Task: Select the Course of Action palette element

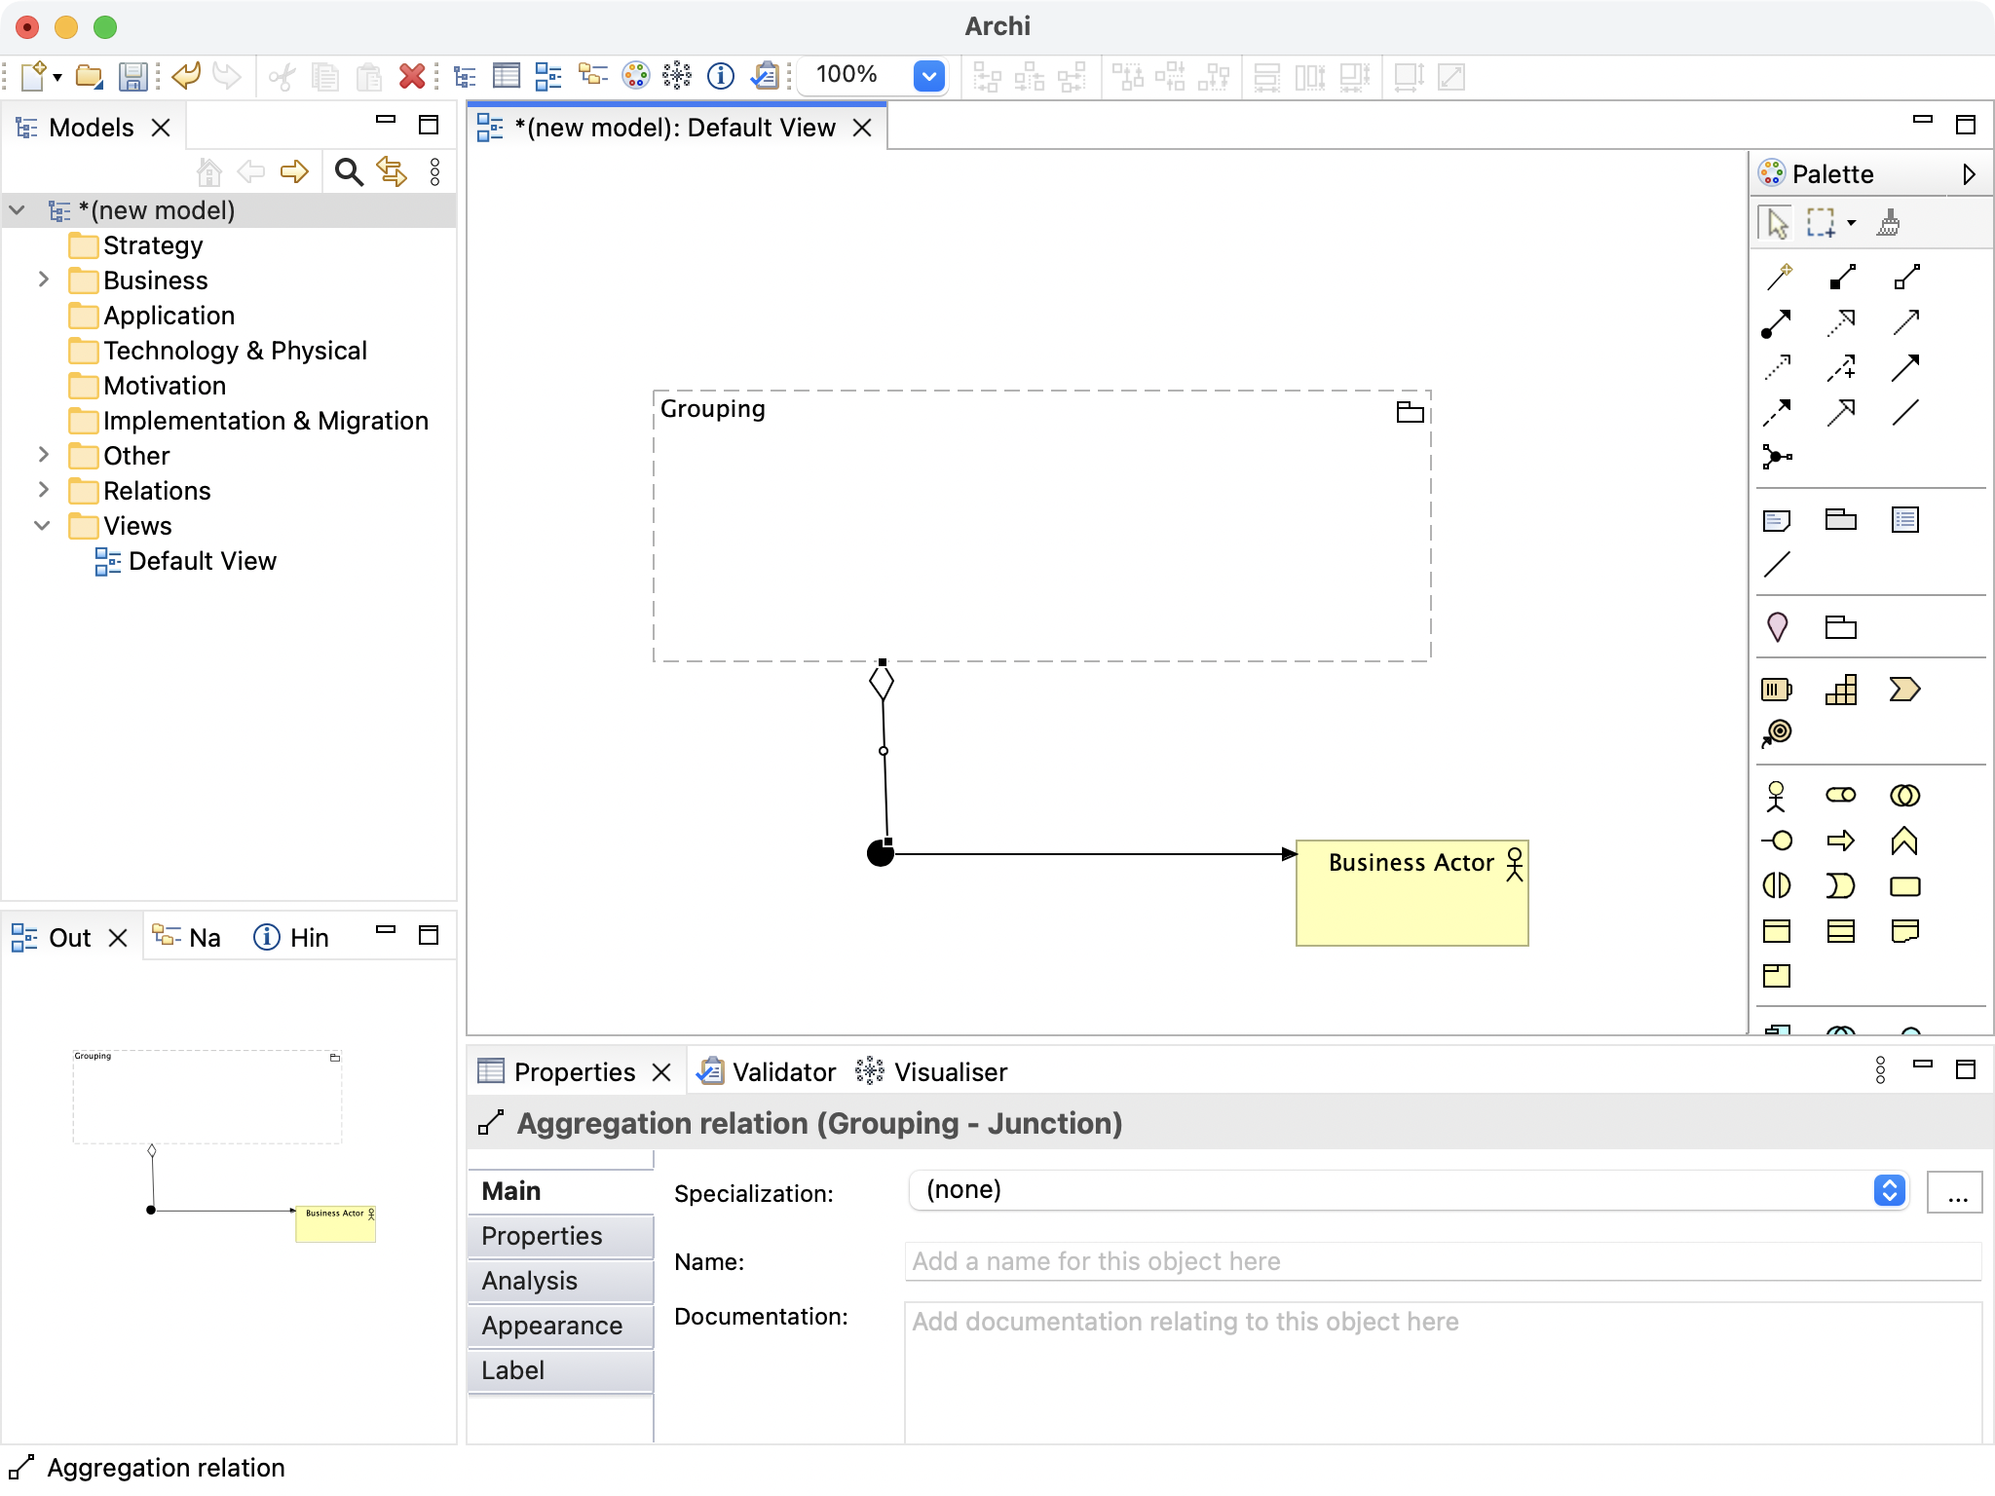Action: (x=1777, y=733)
